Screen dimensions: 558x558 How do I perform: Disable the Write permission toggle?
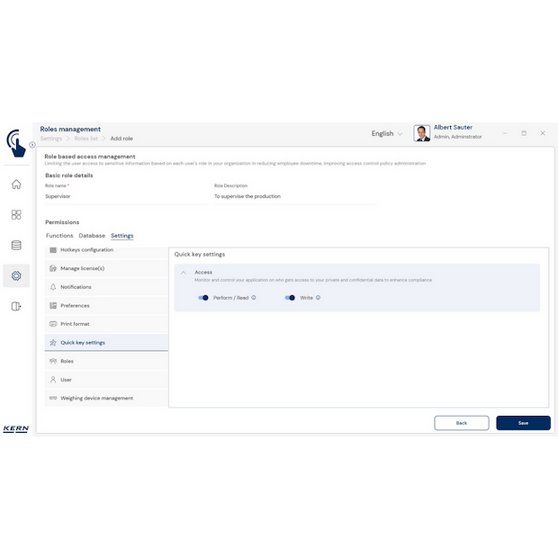point(290,297)
